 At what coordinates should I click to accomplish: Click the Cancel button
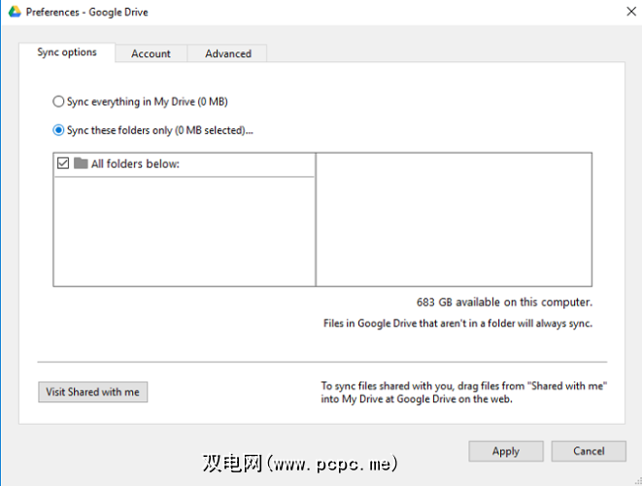589,451
